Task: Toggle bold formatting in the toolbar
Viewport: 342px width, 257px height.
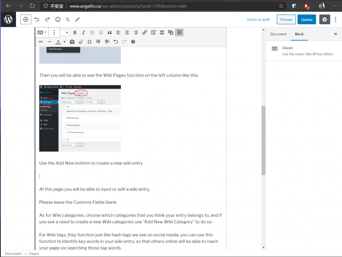Action: coord(75,32)
